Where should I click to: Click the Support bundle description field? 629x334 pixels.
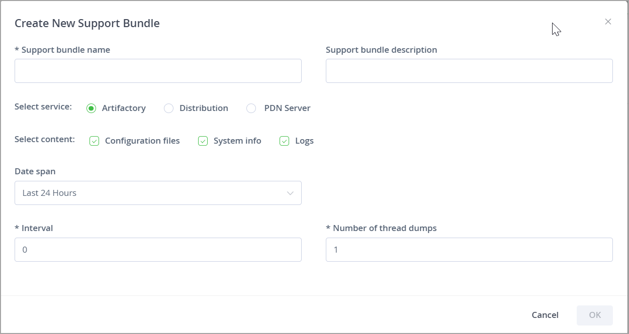(469, 71)
